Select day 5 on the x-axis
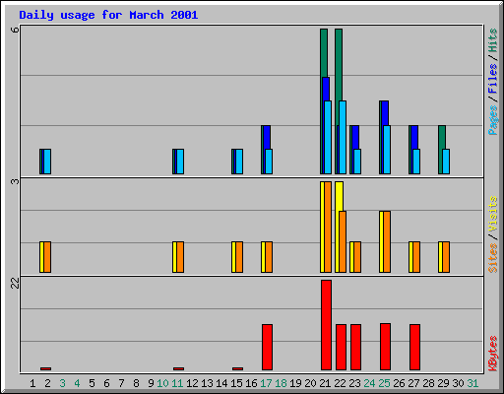Screen dimensions: 504x394 (x=92, y=383)
